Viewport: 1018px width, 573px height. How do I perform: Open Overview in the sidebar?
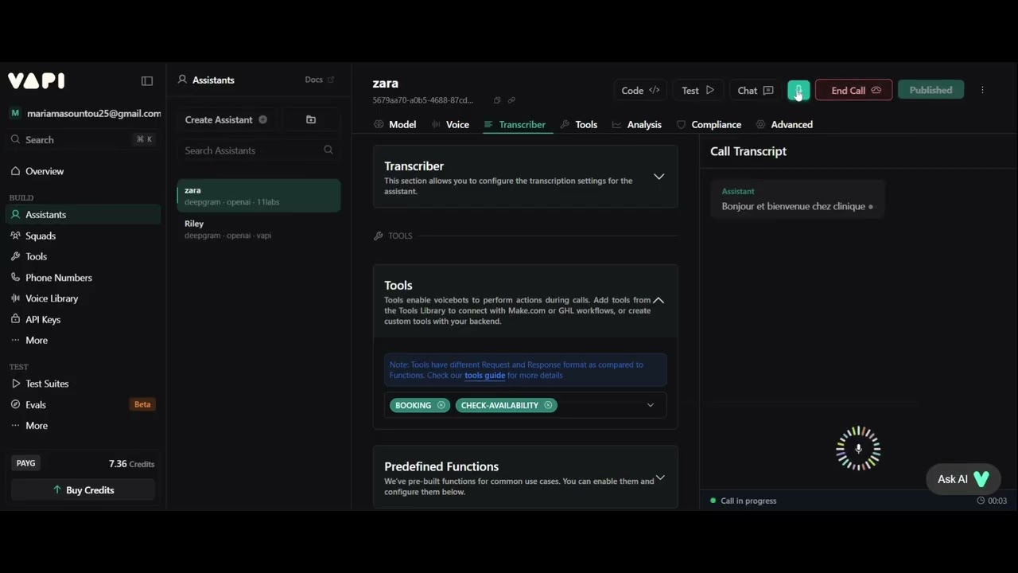(45, 171)
